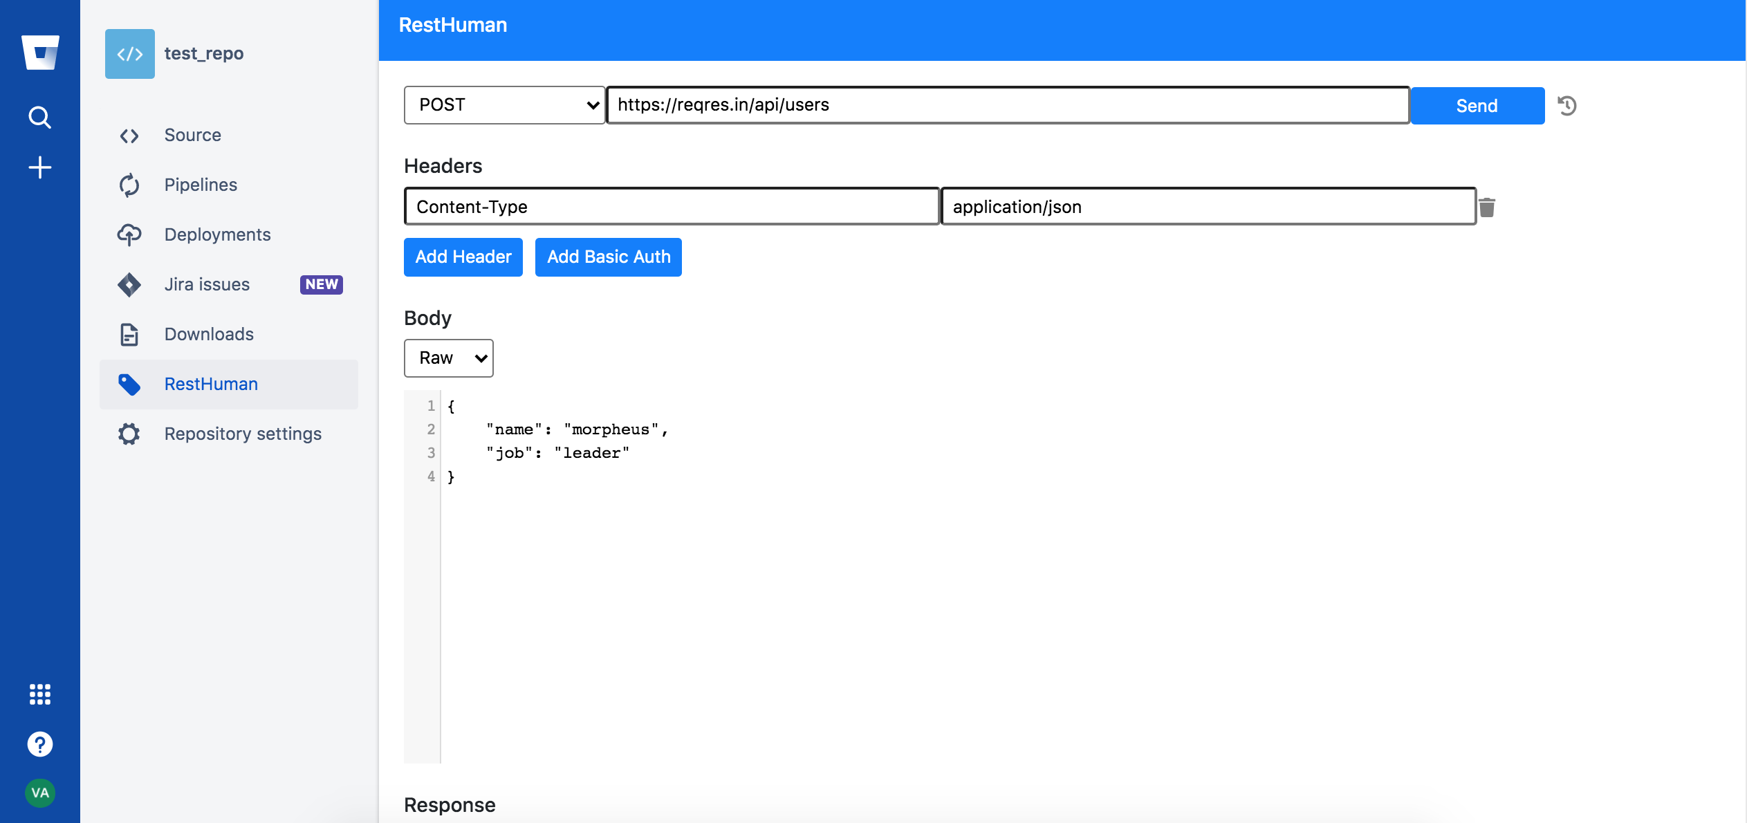The width and height of the screenshot is (1747, 823).
Task: Open Jira issues section
Action: [207, 284]
